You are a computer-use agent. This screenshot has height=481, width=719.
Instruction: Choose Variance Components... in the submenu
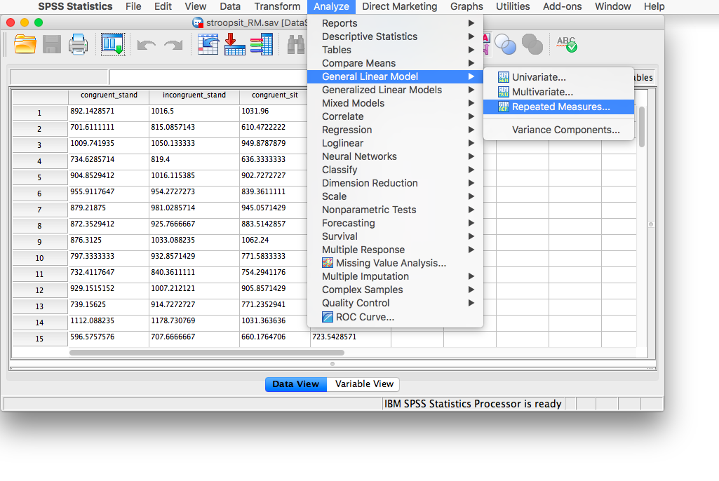point(558,130)
